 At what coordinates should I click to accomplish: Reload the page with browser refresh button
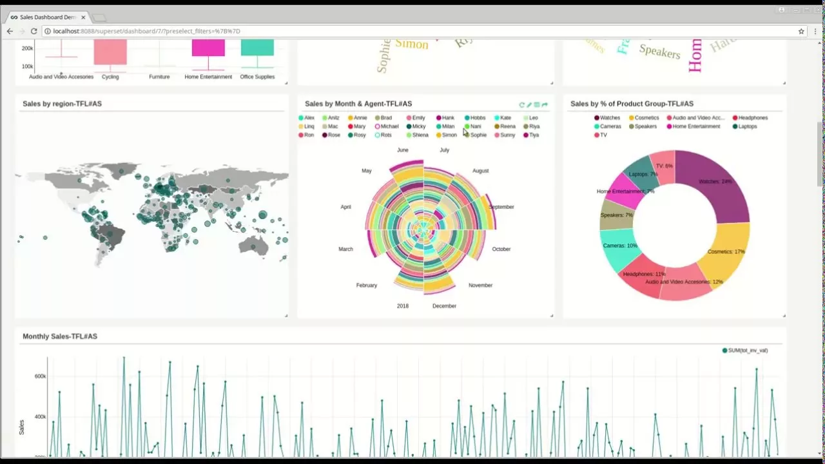34,31
